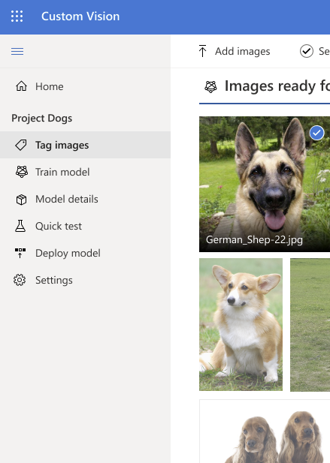The width and height of the screenshot is (330, 463).
Task: Click the Add images upload arrow icon
Action: (202, 51)
